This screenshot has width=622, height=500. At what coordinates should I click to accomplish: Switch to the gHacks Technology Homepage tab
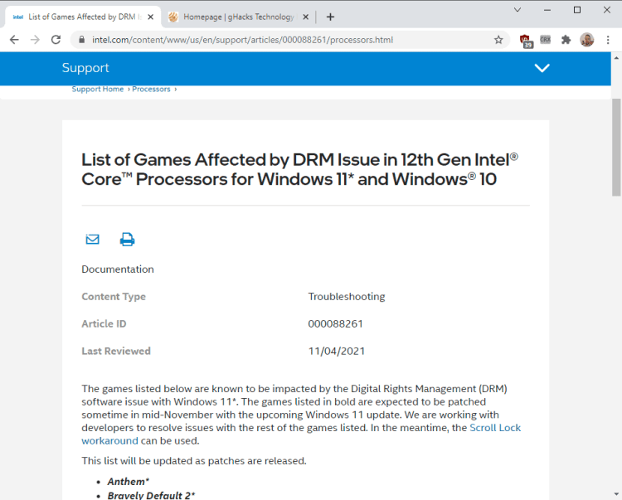(x=238, y=17)
